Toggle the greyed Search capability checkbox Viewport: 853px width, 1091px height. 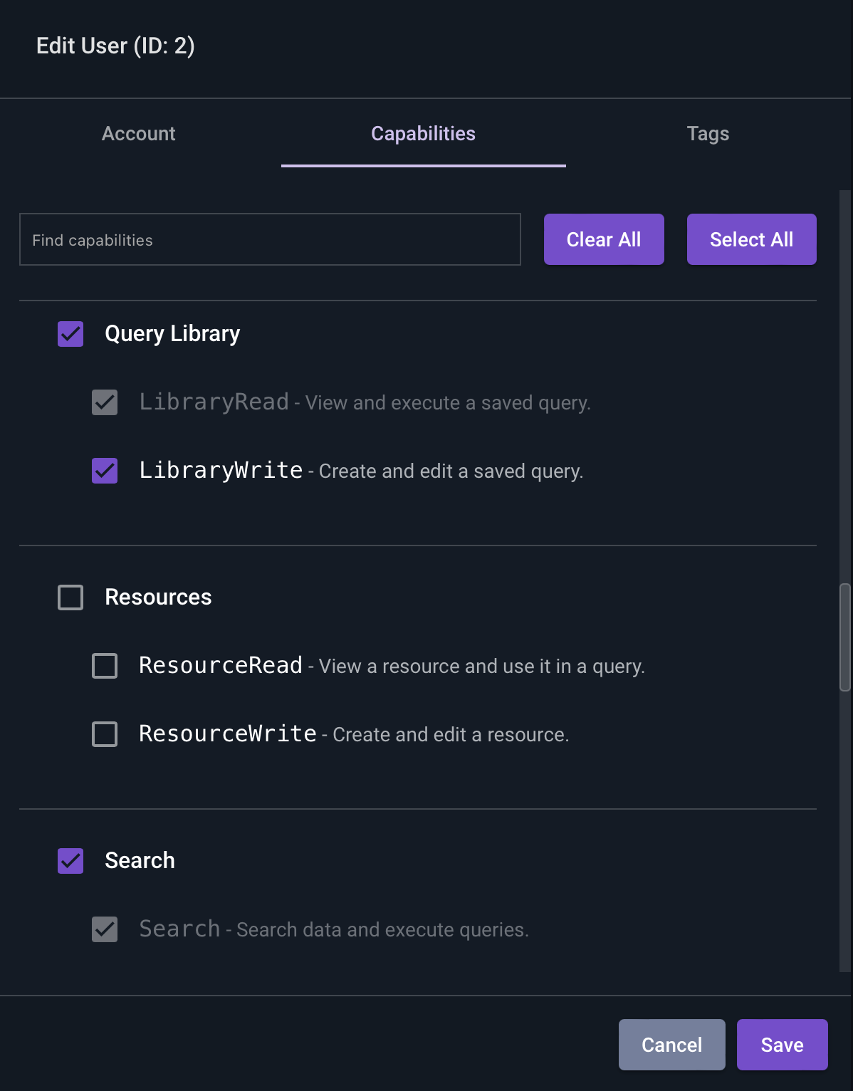coord(105,929)
